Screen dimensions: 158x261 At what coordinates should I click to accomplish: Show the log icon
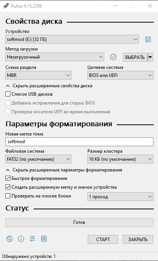(44, 239)
